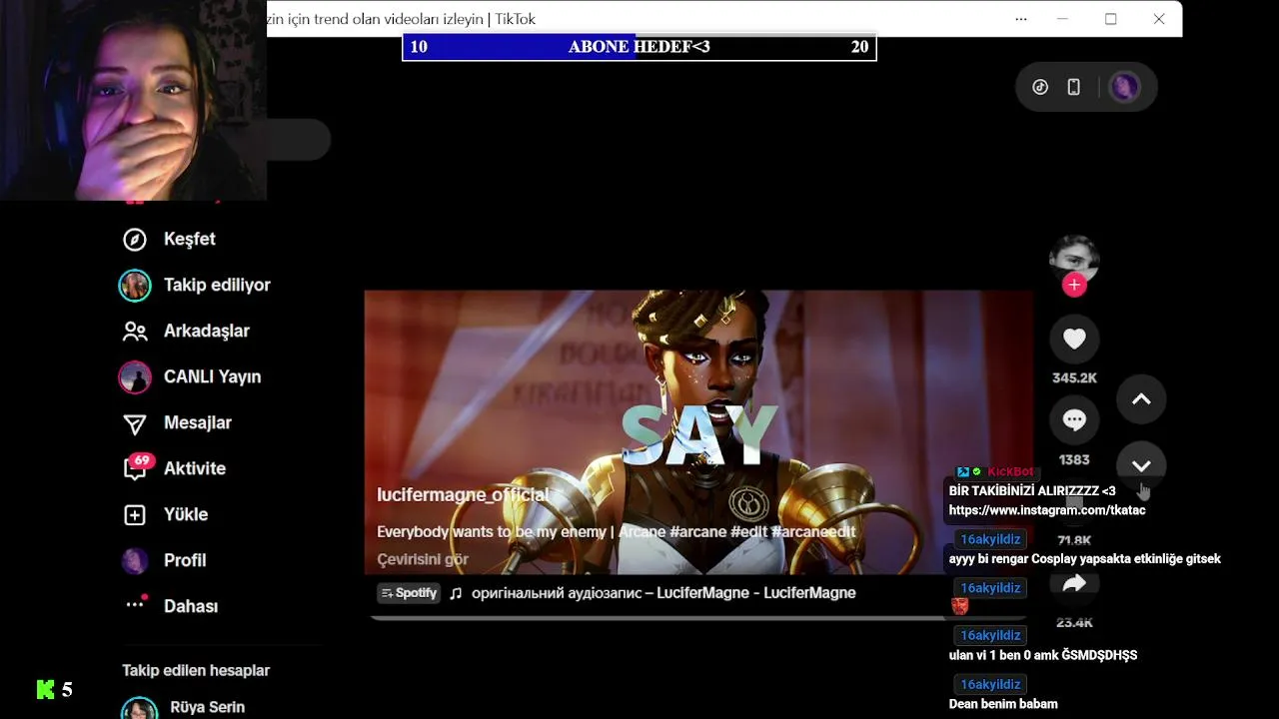Click the video playing area
1279x719 pixels.
[698, 432]
